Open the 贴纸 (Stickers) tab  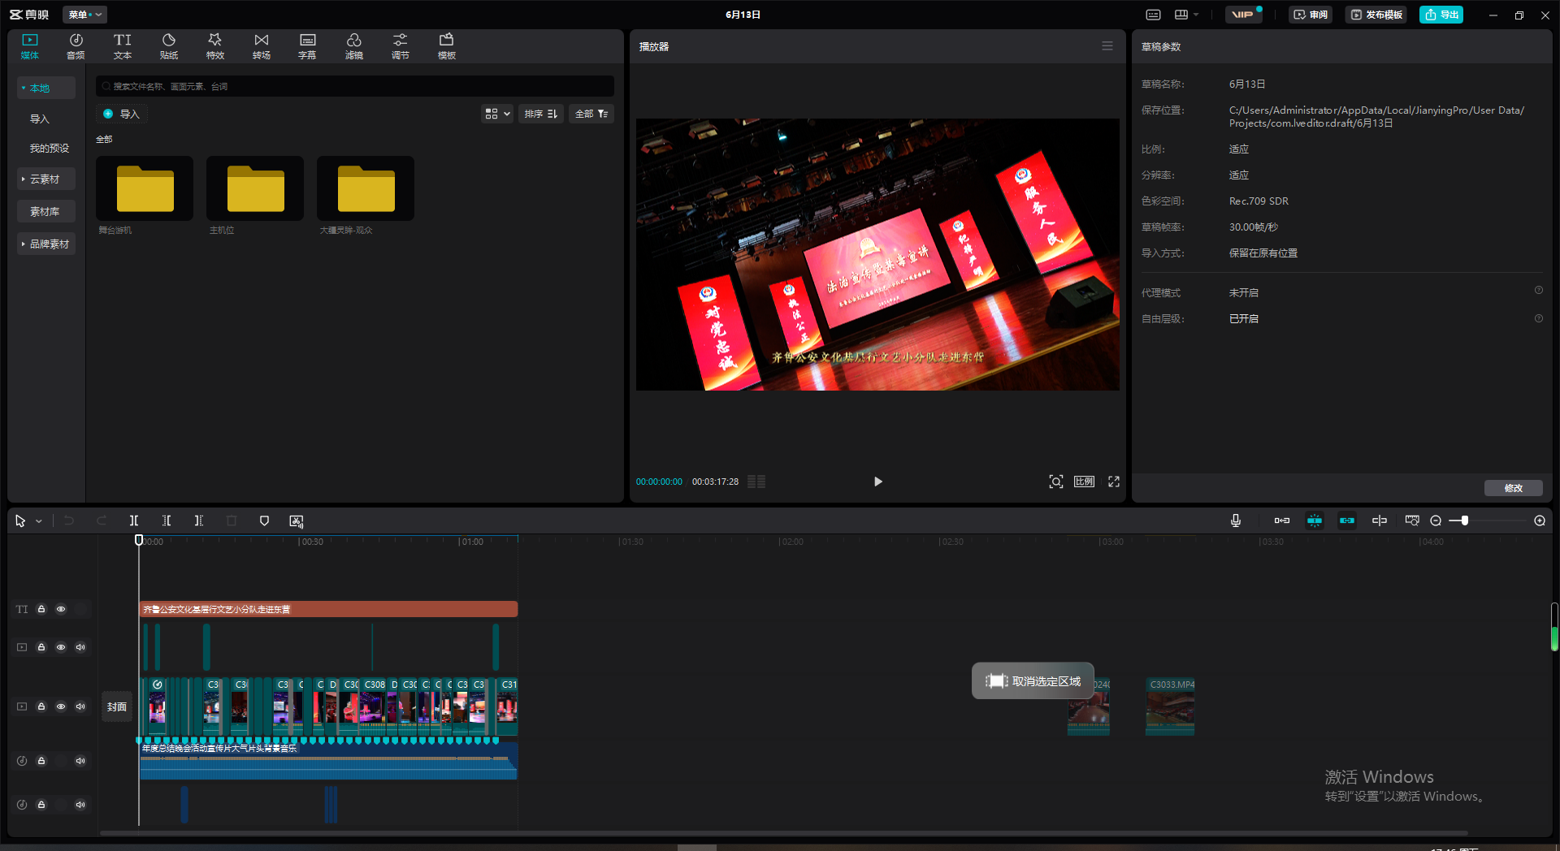click(168, 46)
